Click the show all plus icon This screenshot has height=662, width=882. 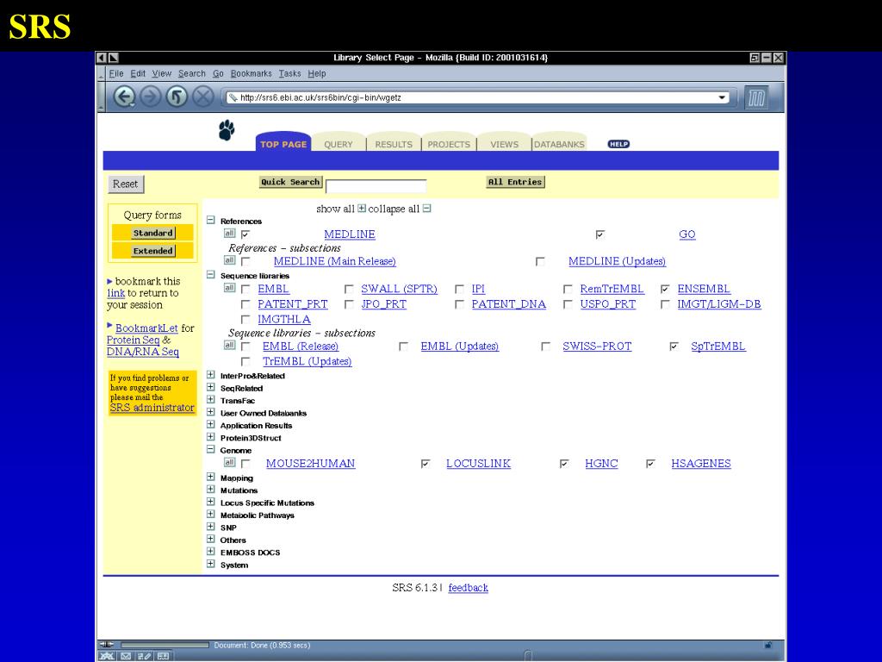[362, 209]
